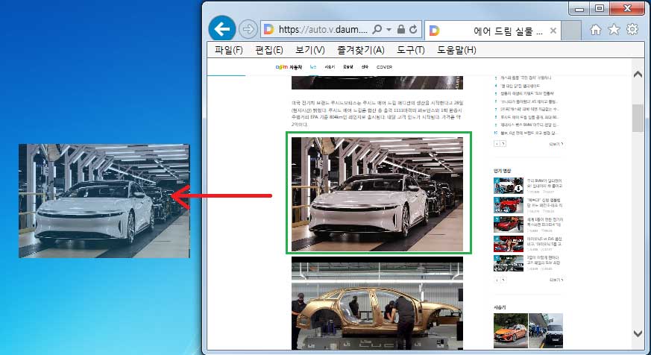This screenshot has width=651, height=355.
Task: Open the white van 시승기 thumbnail
Action: [x=546, y=330]
